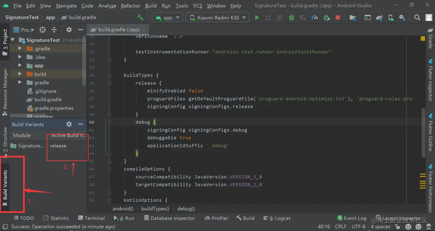435x231 pixels.
Task: Select gradle.properties in the project tree
Action: [54, 108]
